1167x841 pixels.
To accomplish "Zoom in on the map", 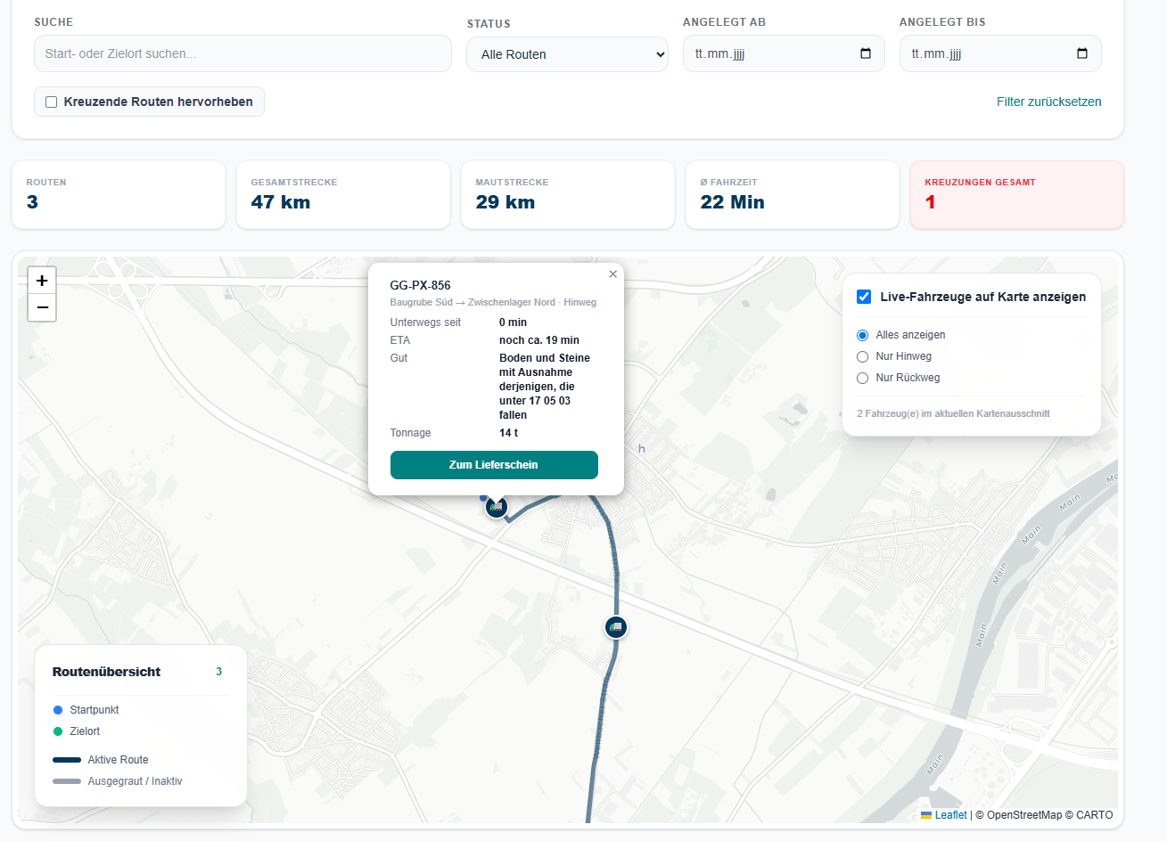I will (42, 281).
